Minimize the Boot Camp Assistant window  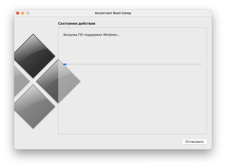click(x=23, y=13)
